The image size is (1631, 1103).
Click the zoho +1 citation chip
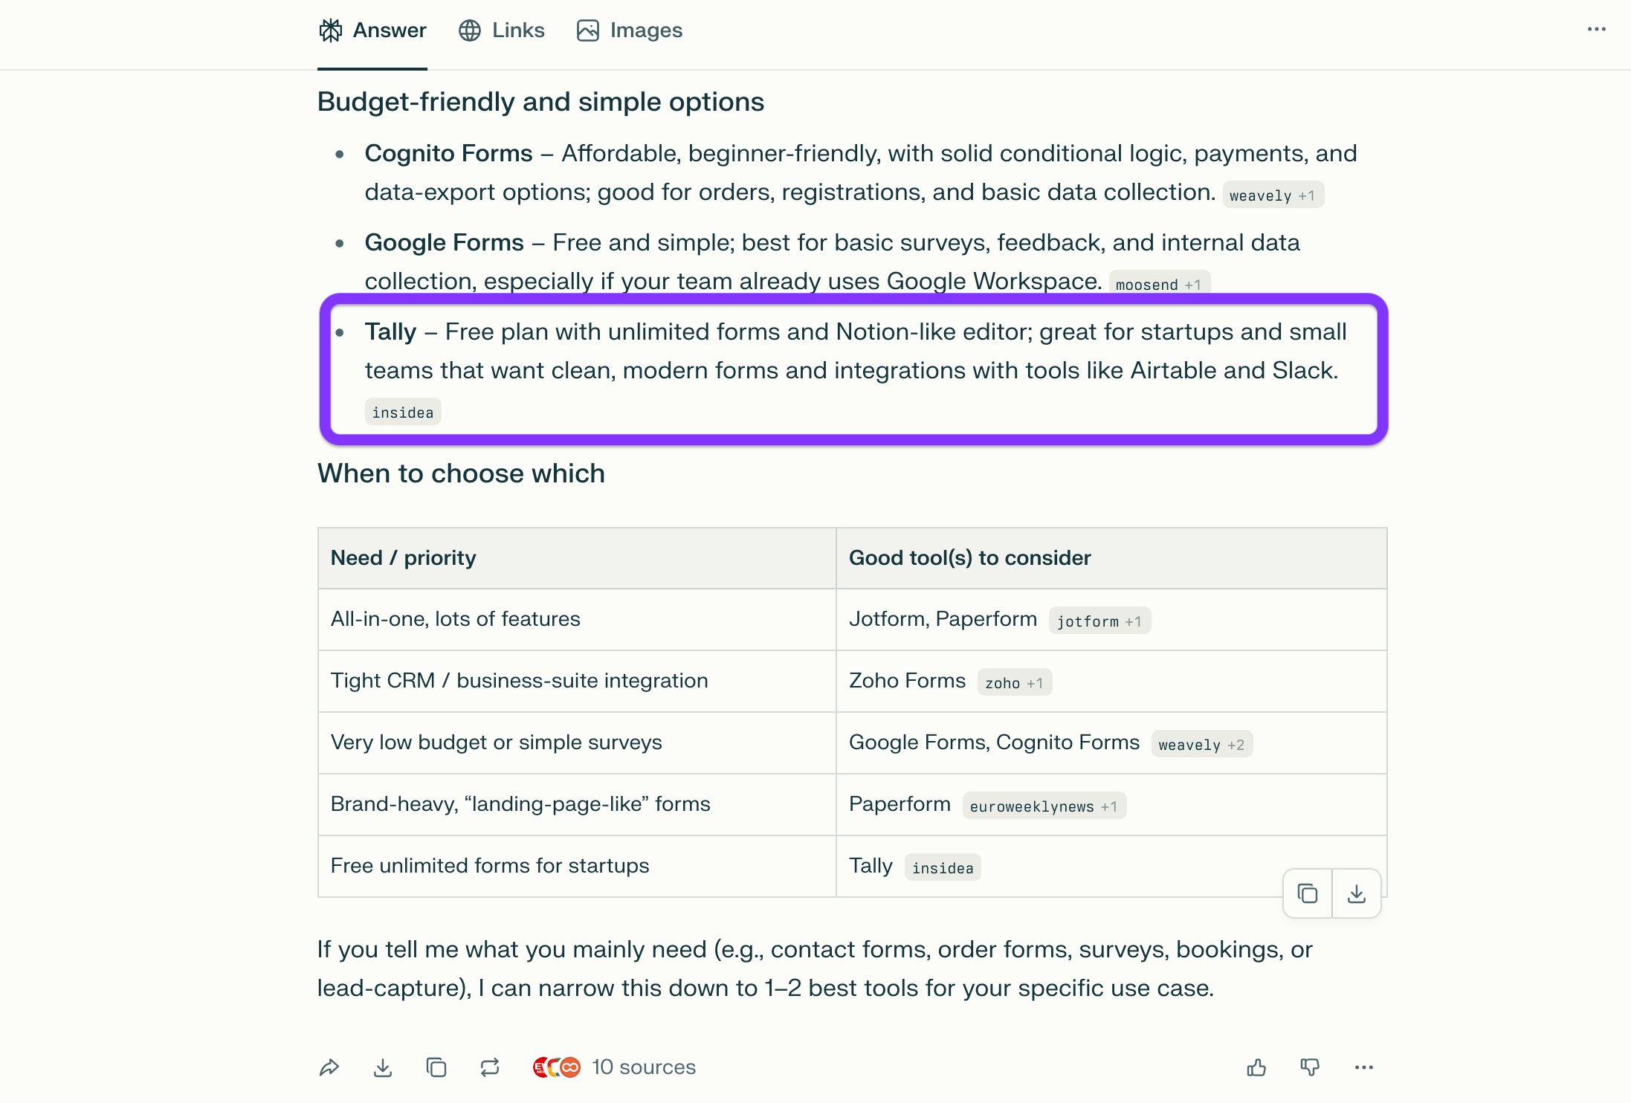point(1014,683)
